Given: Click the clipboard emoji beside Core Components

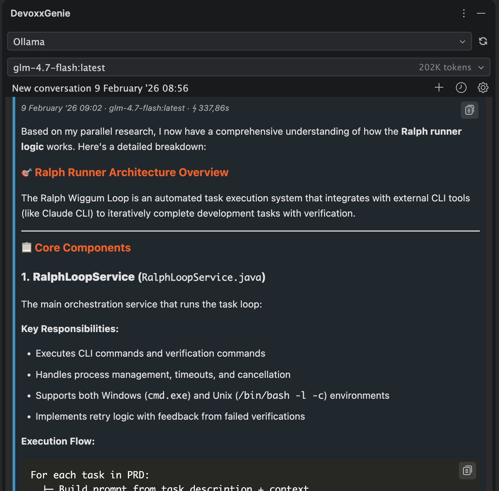Looking at the screenshot, I should [x=27, y=247].
